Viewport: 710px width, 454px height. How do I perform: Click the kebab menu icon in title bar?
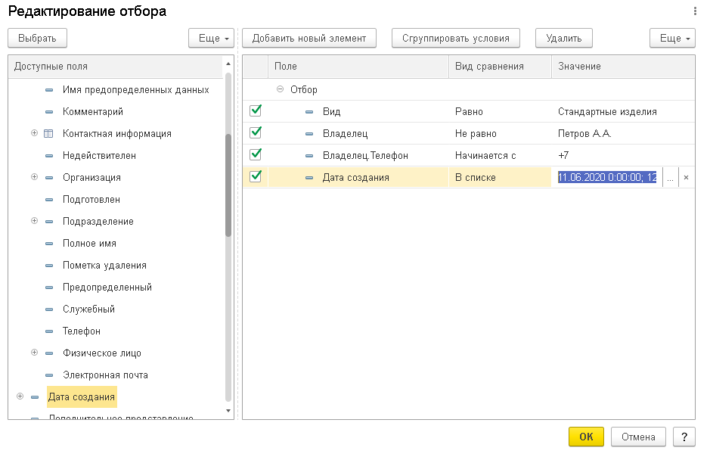(695, 11)
